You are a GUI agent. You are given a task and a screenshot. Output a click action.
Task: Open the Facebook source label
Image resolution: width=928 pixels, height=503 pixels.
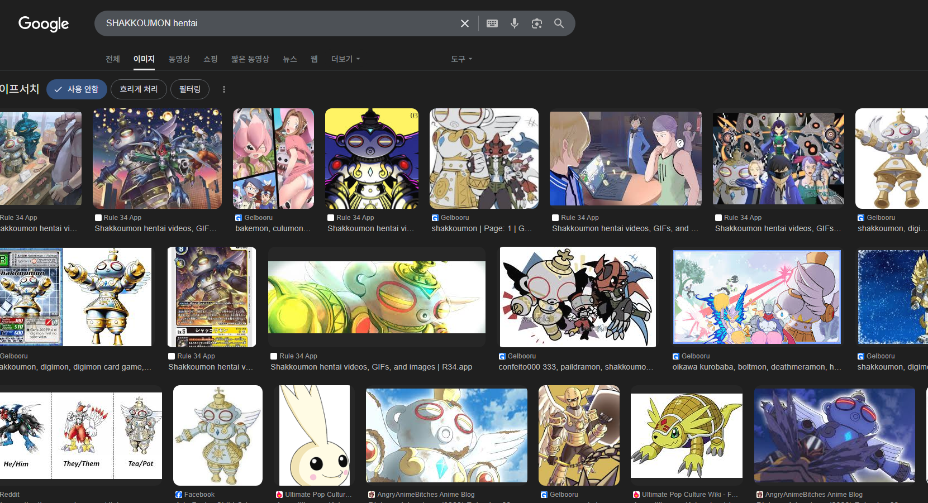pos(199,495)
